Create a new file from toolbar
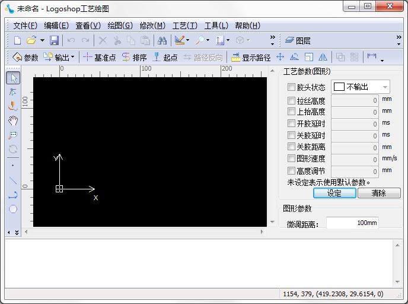408x304 pixels. [17, 40]
